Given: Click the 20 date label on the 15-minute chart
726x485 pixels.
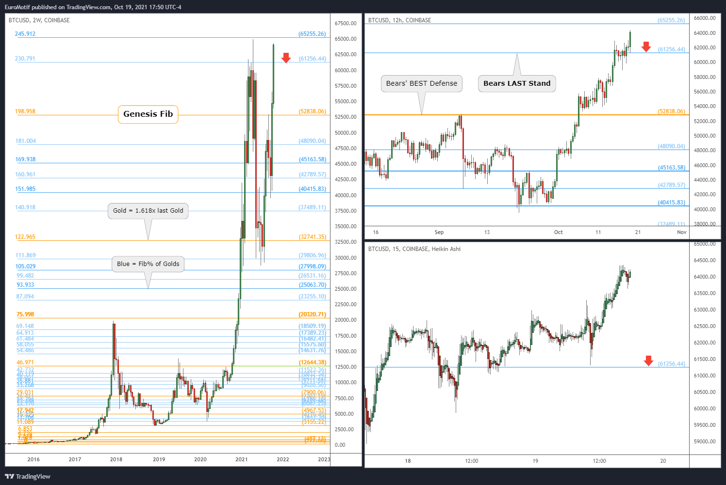Looking at the screenshot, I should [x=663, y=461].
